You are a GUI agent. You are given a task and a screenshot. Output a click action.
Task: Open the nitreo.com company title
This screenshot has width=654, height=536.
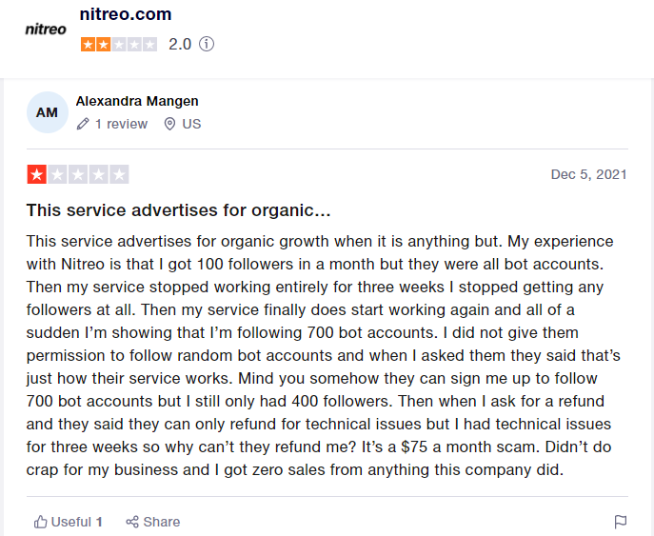126,14
